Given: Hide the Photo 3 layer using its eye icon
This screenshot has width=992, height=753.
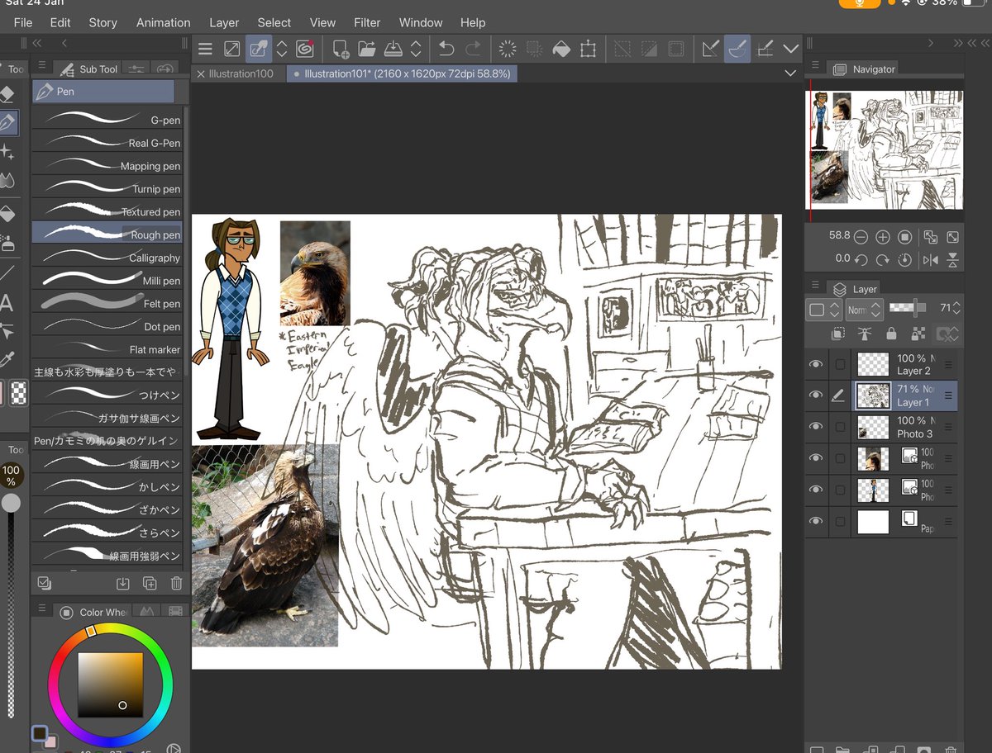Looking at the screenshot, I should click(816, 426).
